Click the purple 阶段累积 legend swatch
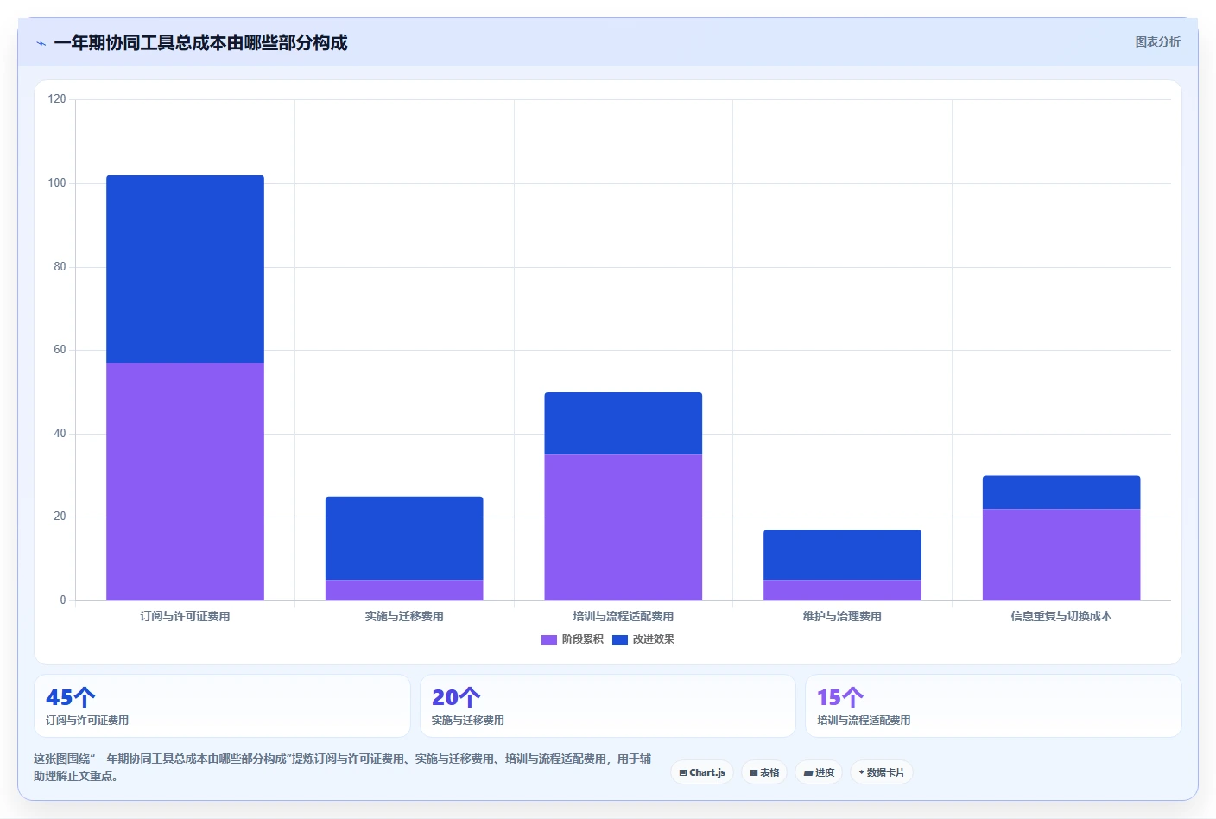This screenshot has height=819, width=1216. 549,640
